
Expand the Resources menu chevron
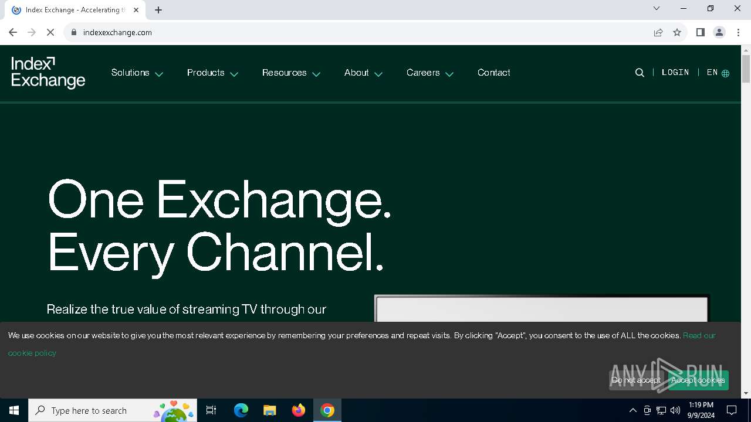click(316, 74)
